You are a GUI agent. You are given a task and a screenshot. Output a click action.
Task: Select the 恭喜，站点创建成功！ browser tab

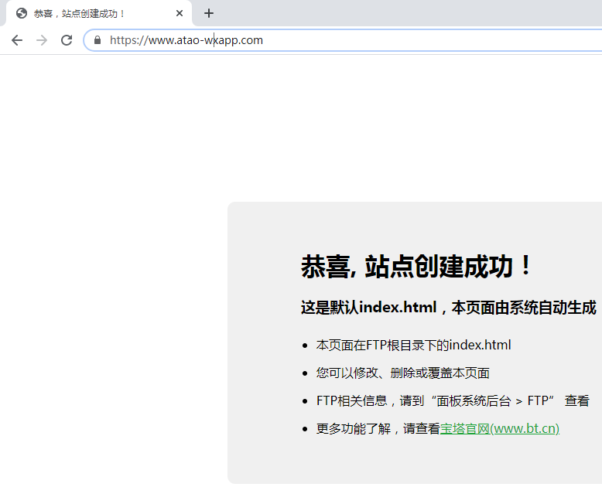(99, 13)
